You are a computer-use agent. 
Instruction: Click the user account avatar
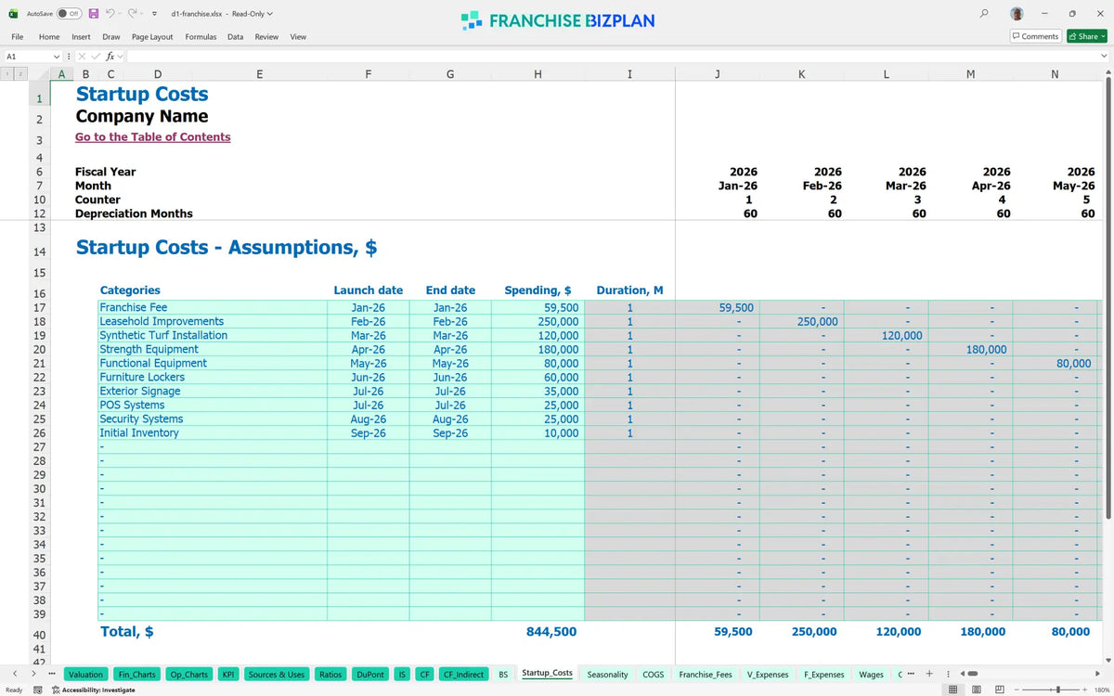pyautogui.click(x=1017, y=13)
